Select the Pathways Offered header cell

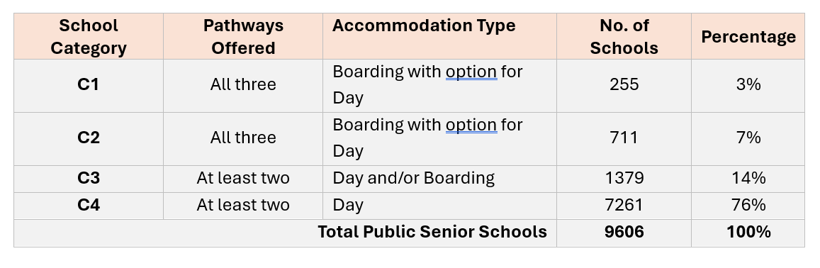[x=243, y=36]
